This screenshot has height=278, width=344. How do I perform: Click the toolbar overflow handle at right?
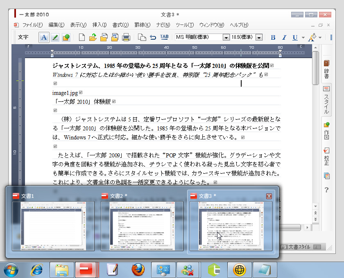pyautogui.click(x=331, y=38)
